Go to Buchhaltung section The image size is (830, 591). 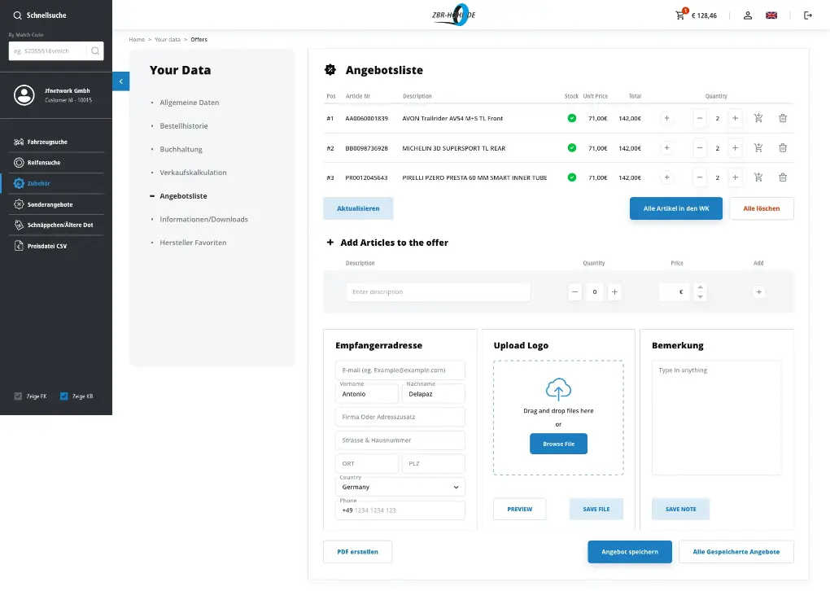[x=181, y=149]
